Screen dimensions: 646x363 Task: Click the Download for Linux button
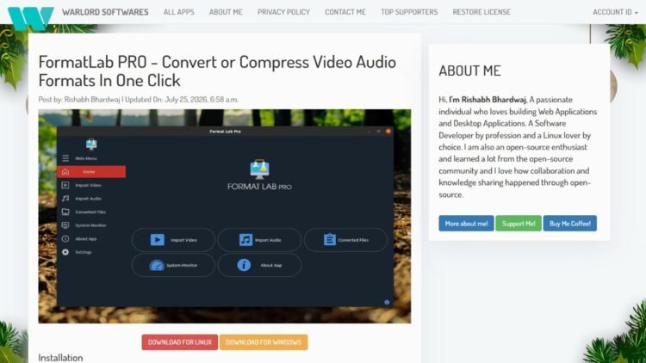(x=180, y=342)
